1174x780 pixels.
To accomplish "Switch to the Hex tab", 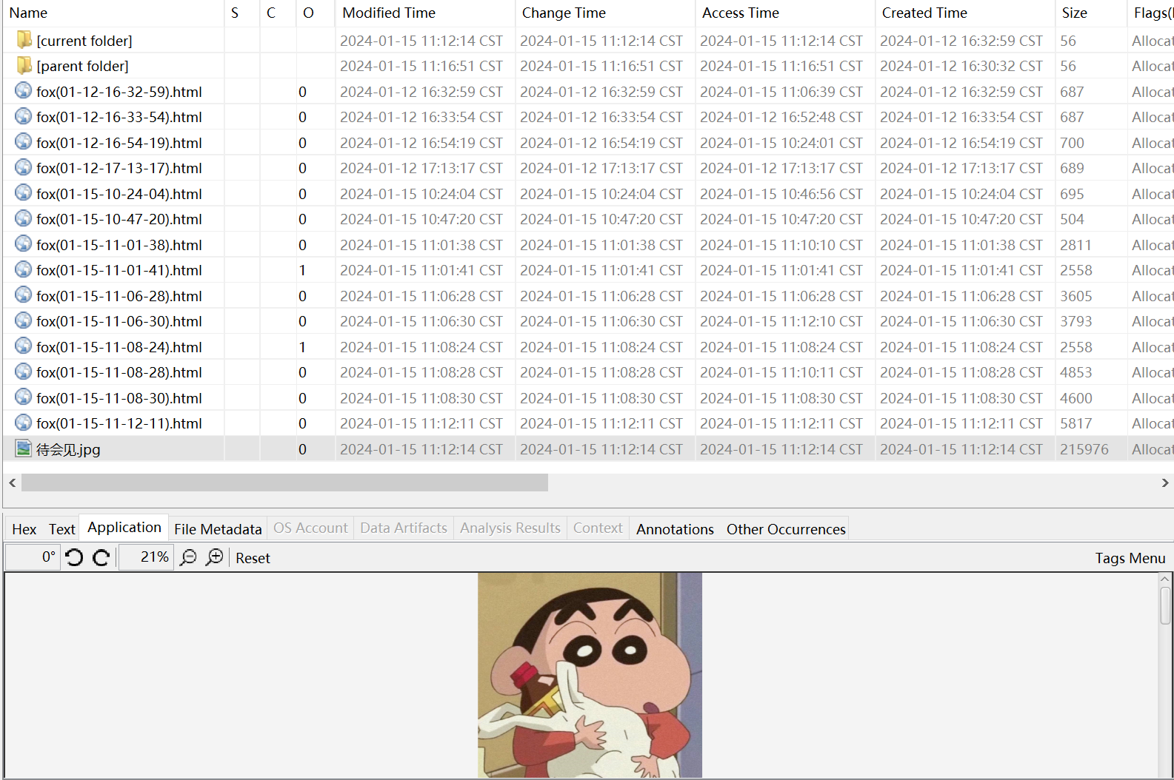I will pyautogui.click(x=24, y=529).
